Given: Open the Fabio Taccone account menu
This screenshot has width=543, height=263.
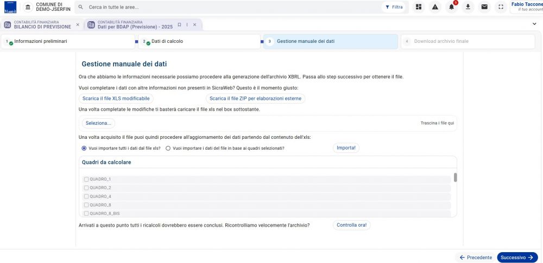Looking at the screenshot, I should [526, 7].
